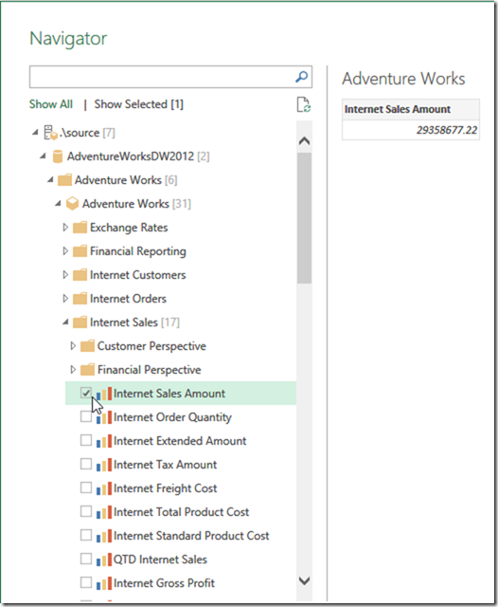Click the vertical scrollbar thumb
The image size is (498, 607).
pos(305,218)
